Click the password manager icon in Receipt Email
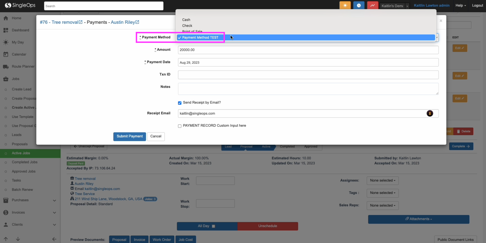Viewport: 486px width, 243px height. tap(430, 113)
